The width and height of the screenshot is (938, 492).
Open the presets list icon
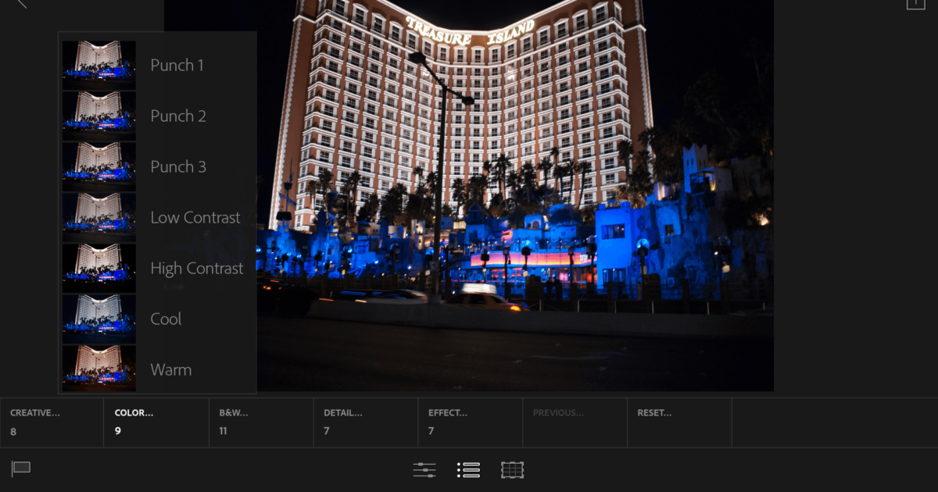[468, 469]
